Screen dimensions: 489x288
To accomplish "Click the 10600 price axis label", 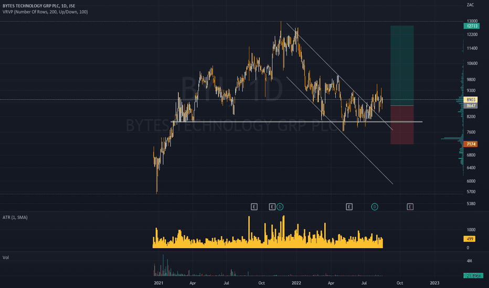I will (x=472, y=63).
